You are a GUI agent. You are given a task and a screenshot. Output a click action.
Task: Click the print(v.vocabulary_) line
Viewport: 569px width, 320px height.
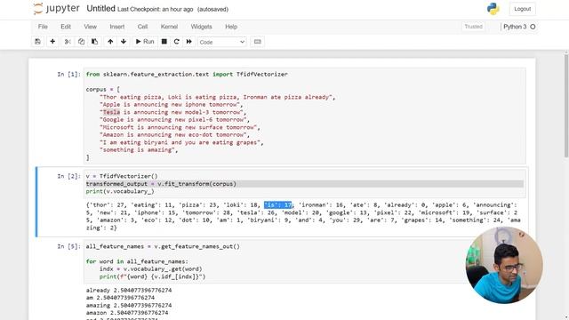tap(120, 191)
